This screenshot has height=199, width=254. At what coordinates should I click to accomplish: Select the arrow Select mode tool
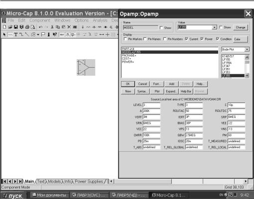pos(4,34)
